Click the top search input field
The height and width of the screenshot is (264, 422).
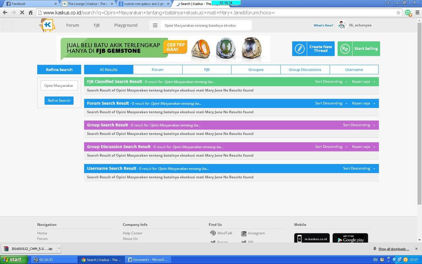point(206,25)
